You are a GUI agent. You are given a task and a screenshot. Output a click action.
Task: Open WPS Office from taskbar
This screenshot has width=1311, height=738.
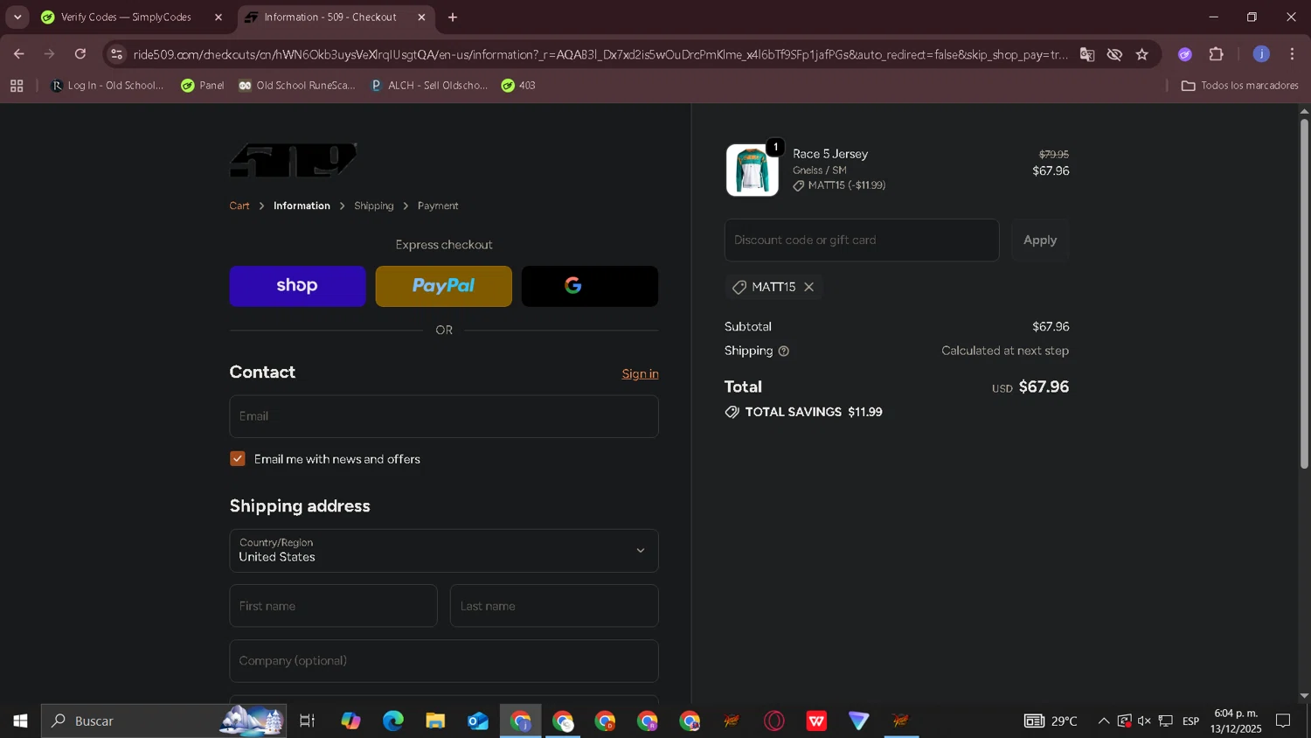click(816, 721)
